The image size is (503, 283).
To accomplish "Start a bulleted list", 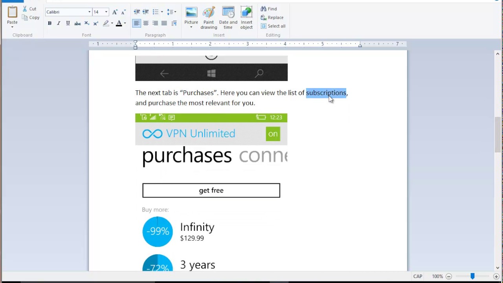I will 156,12.
